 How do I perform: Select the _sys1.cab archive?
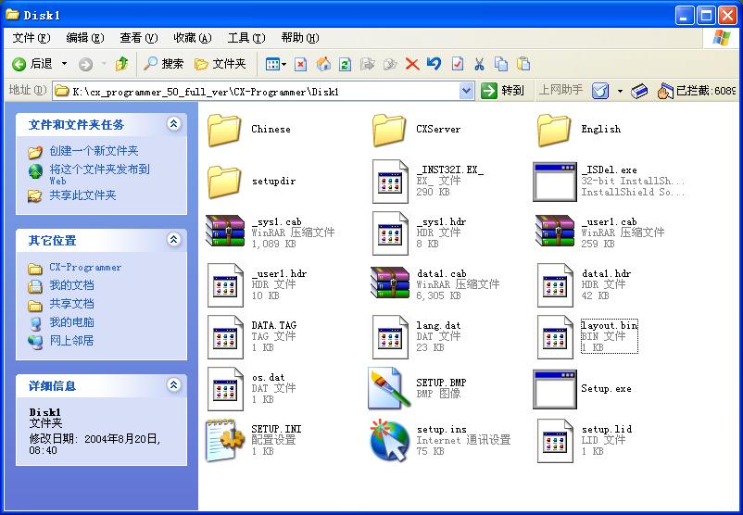point(271,232)
